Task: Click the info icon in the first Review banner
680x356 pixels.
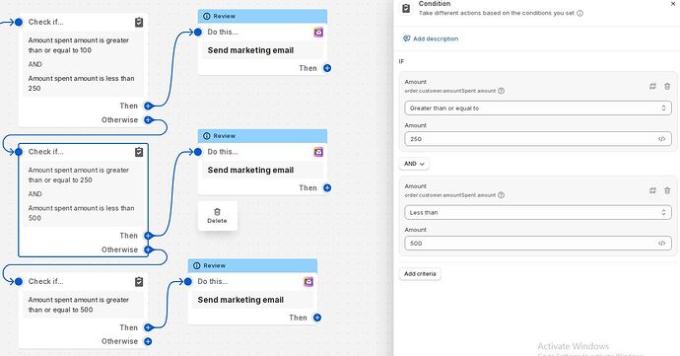Action: click(207, 16)
